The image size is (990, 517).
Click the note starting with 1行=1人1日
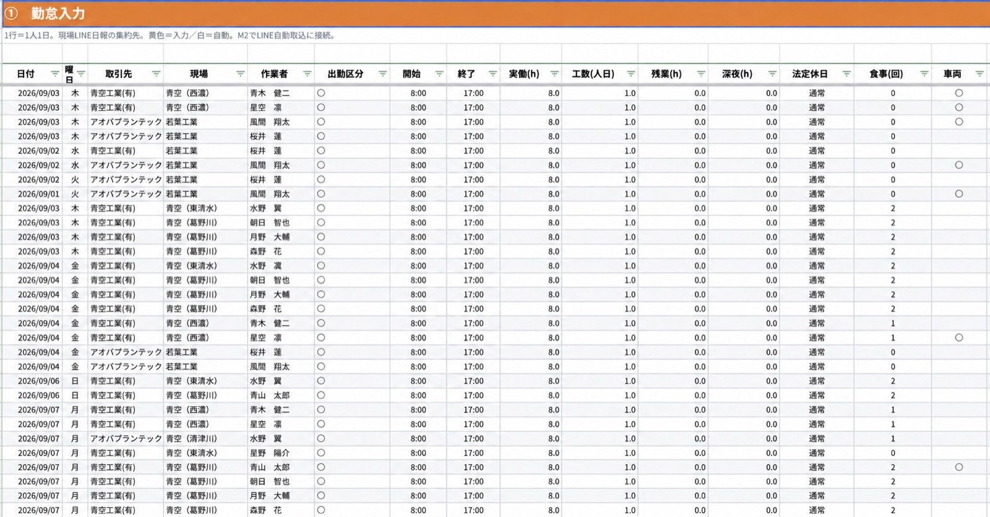(x=170, y=36)
